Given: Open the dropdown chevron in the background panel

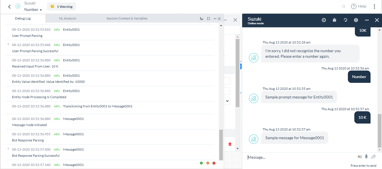Looking at the screenshot, I should click(x=227, y=101).
